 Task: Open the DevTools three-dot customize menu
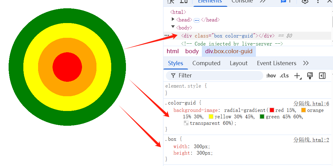pos(318,1)
